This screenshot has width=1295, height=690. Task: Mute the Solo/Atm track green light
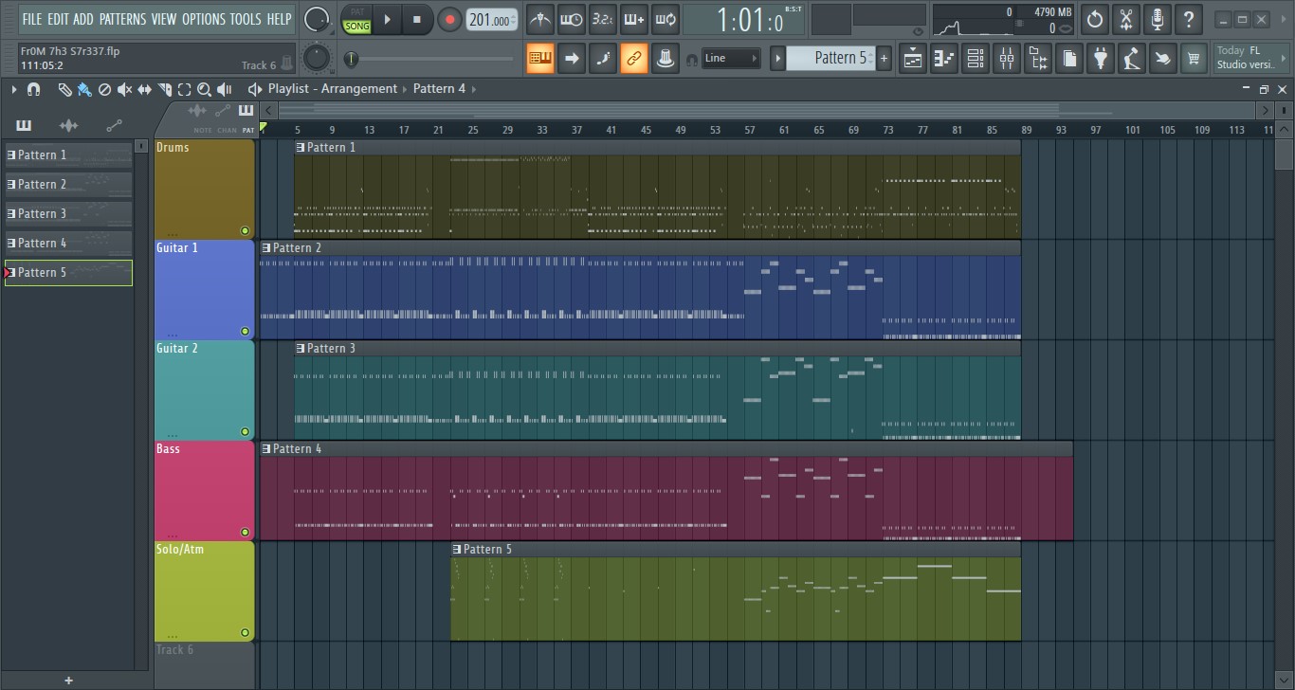245,632
